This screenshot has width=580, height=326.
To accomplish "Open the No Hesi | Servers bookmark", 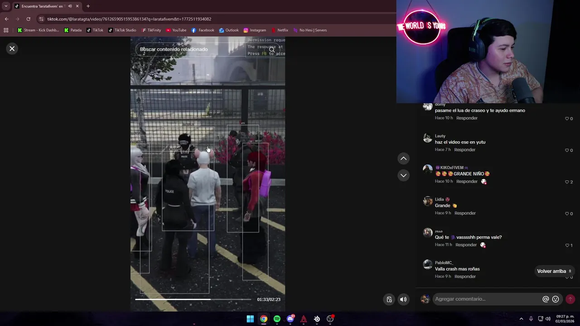I will [310, 30].
